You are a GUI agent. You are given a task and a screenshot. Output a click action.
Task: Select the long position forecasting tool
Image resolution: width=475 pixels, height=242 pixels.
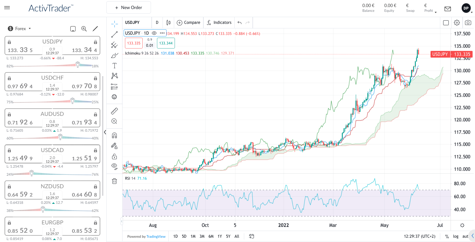tap(114, 87)
